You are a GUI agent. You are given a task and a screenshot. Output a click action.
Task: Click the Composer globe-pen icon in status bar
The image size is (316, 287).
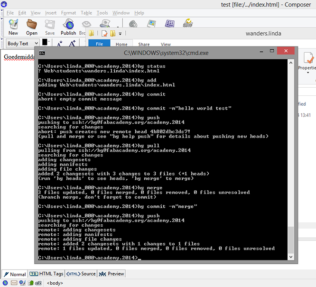[22, 283]
